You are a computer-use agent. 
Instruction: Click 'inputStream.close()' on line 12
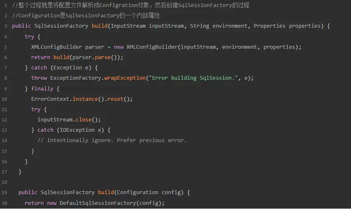pos(69,120)
